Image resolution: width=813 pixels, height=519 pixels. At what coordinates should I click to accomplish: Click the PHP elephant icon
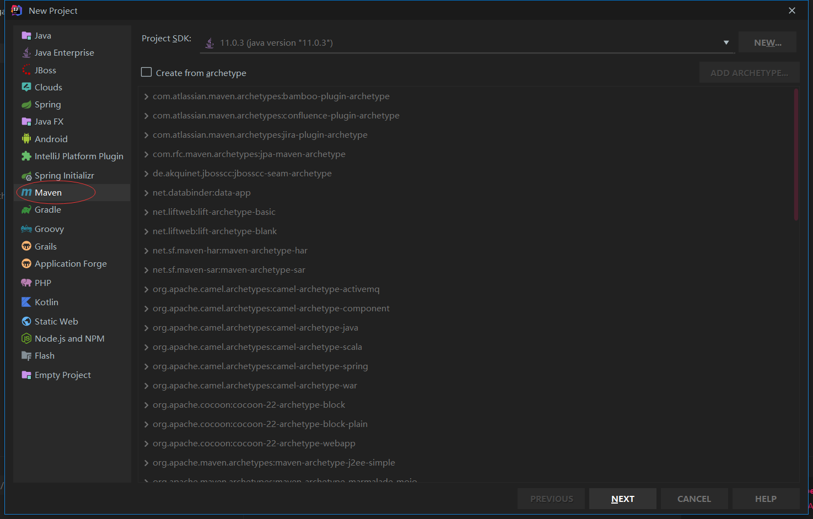coord(26,283)
